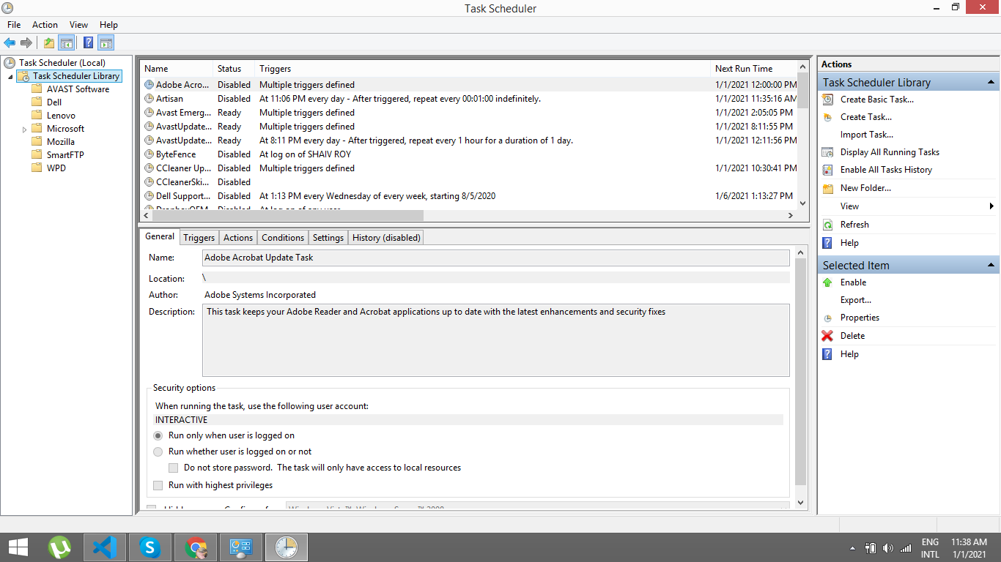Screen dimensions: 1001x562
Task: Open Google Chrome from the taskbar
Action: (196, 547)
